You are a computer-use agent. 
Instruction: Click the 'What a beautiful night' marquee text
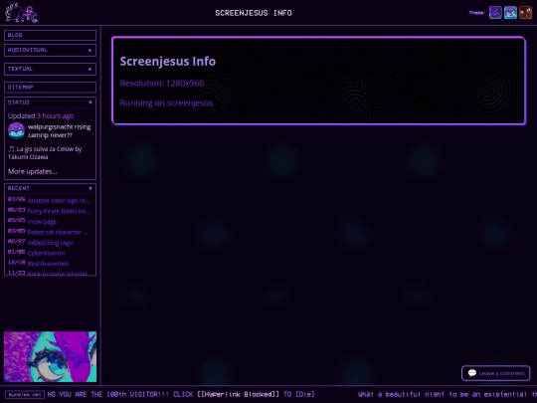[x=401, y=394]
